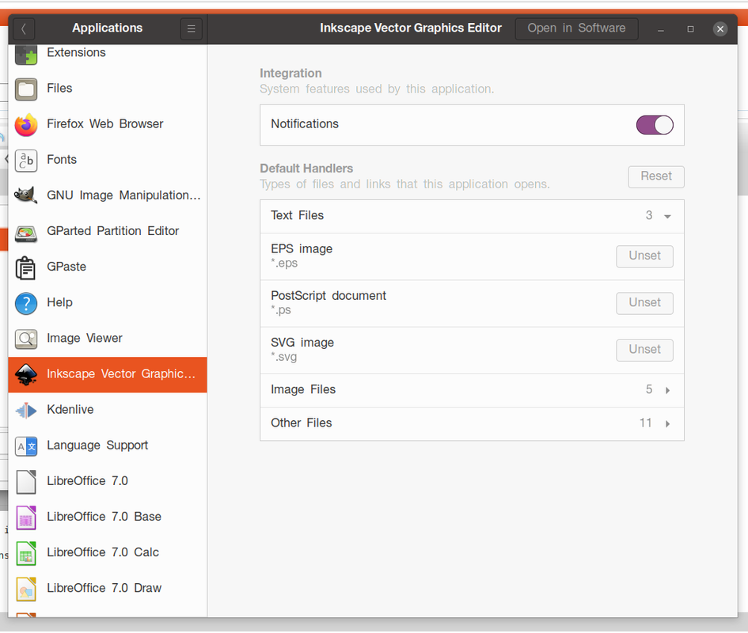This screenshot has width=748, height=633.
Task: Go back with the header arrow
Action: [x=24, y=28]
